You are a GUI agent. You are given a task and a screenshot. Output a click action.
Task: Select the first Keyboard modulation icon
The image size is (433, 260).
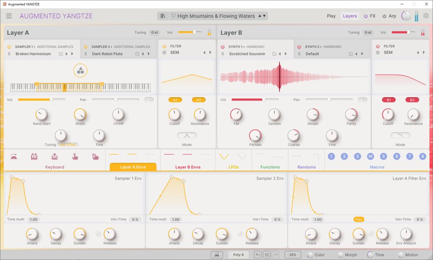[14, 157]
